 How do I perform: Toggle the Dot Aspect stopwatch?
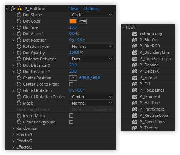click(x=19, y=34)
